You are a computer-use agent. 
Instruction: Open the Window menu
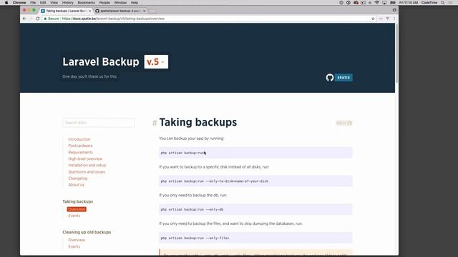pyautogui.click(x=120, y=3)
